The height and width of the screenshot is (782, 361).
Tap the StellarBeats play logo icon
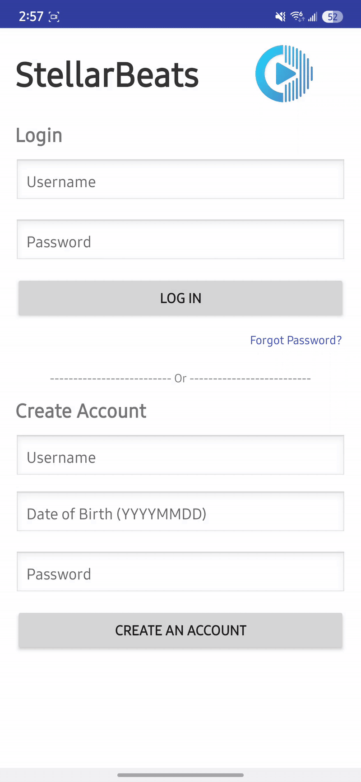284,74
